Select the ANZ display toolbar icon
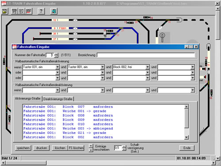221x166 pixels. [29, 11]
